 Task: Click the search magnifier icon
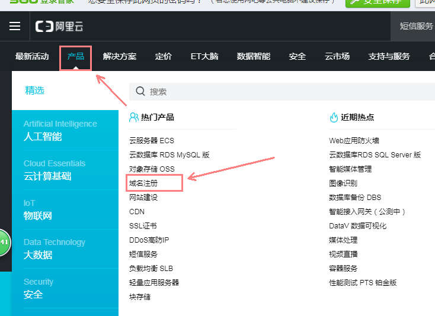click(x=140, y=91)
